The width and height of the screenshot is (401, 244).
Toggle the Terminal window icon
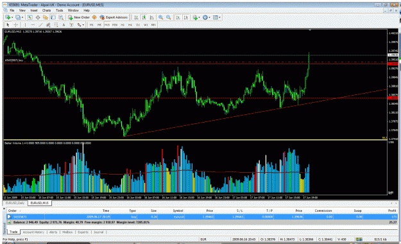[x=53, y=17]
